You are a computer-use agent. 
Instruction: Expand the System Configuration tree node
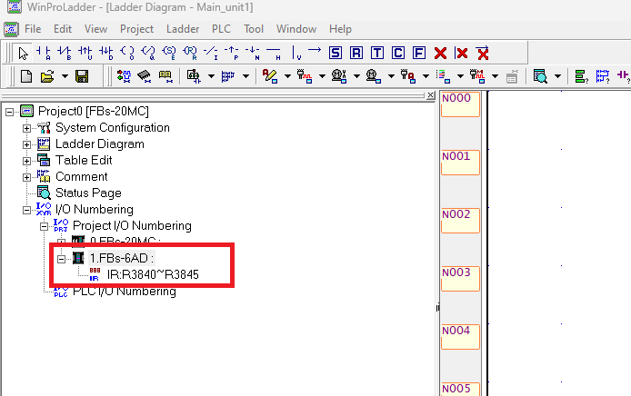(x=26, y=128)
